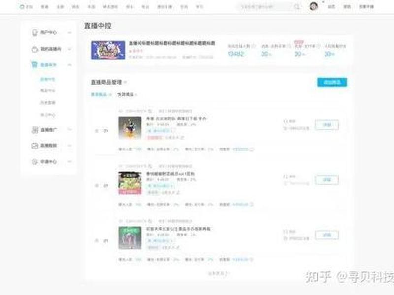
Task: Select the teal active tab under 直播商品管理
Action: coord(101,94)
